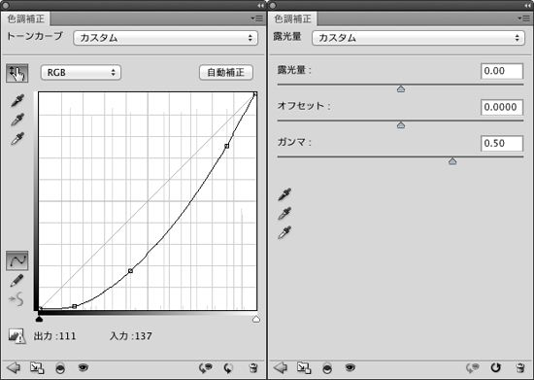Click the histogram warning icon
The width and height of the screenshot is (534, 380).
(x=17, y=335)
